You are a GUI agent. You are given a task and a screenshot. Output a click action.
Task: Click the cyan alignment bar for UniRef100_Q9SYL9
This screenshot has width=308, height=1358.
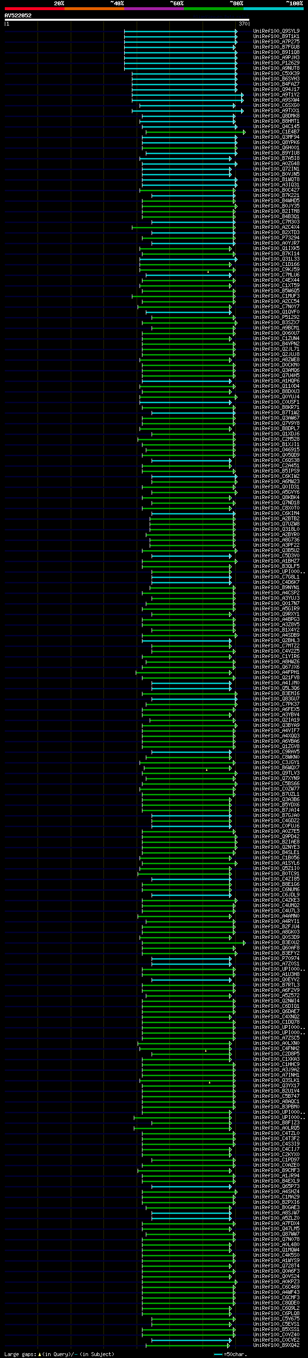[180, 31]
